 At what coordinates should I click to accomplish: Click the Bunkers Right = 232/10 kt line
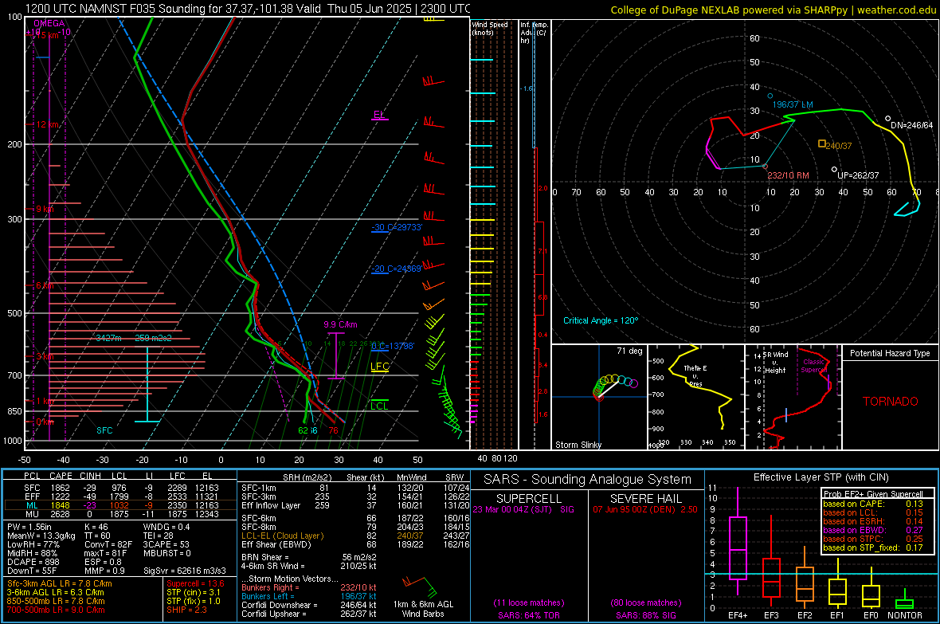tap(309, 587)
